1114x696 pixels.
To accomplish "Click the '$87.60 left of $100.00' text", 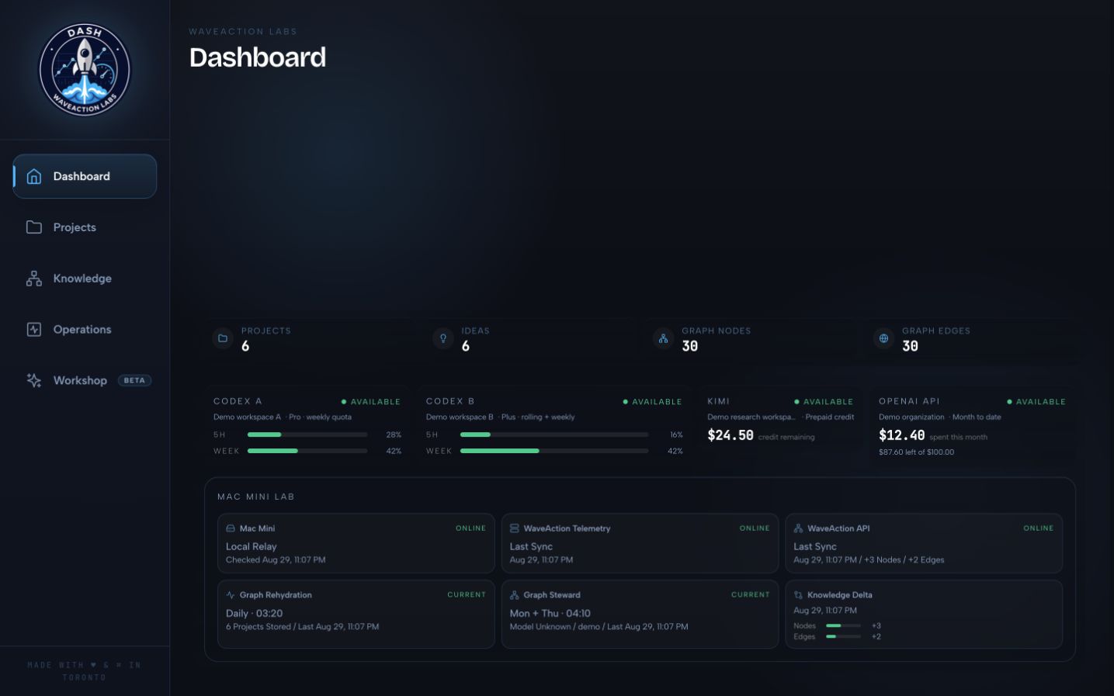I will point(917,452).
